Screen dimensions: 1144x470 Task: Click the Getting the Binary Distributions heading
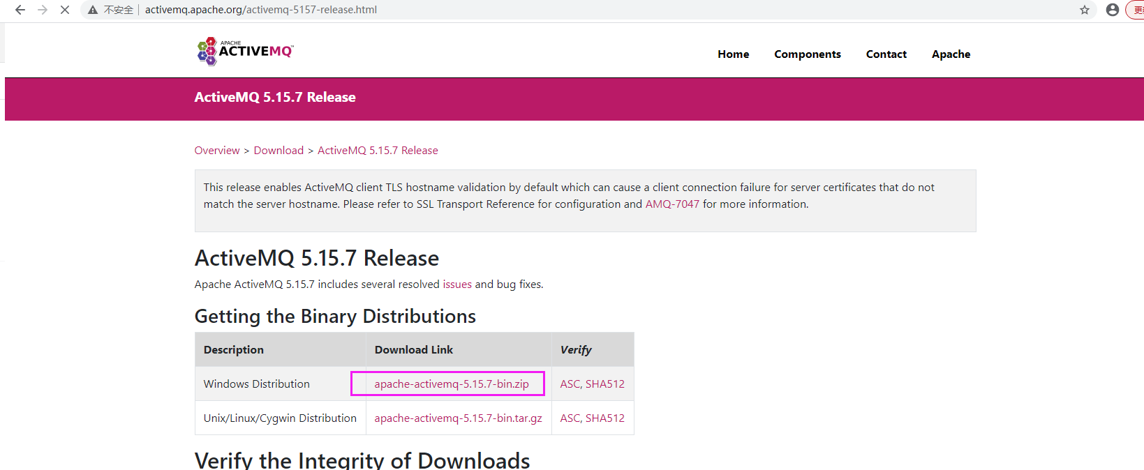point(335,317)
